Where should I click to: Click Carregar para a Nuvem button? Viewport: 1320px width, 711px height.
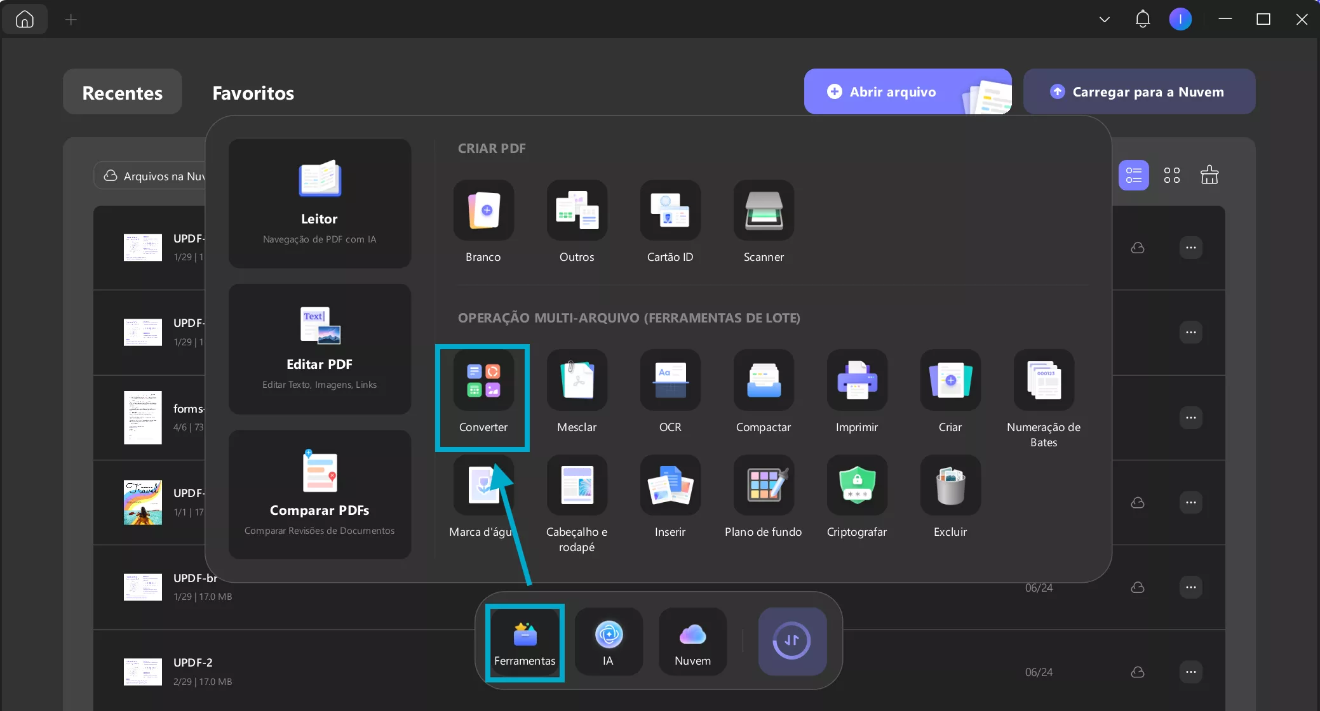coord(1138,92)
